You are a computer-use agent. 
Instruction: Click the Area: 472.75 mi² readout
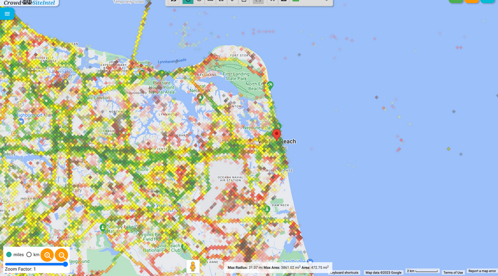tap(315, 268)
